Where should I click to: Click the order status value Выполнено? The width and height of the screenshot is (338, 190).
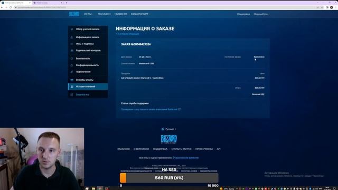click(x=259, y=57)
